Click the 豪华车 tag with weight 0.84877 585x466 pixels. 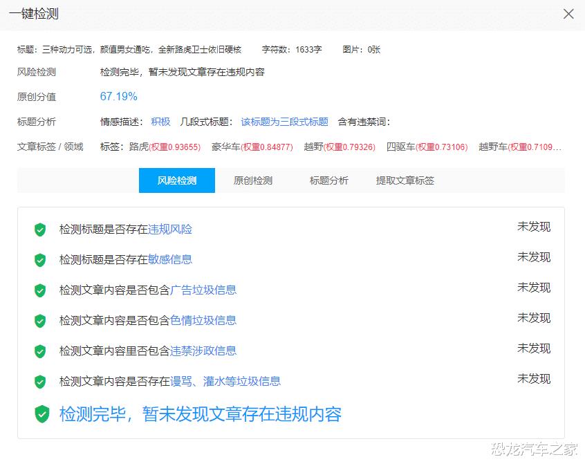tap(252, 147)
